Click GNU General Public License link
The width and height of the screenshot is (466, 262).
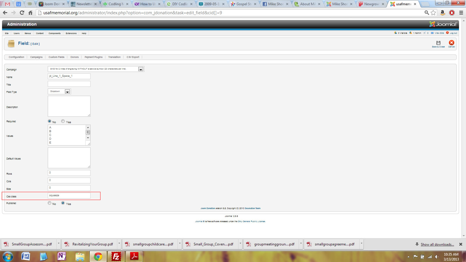(x=252, y=222)
